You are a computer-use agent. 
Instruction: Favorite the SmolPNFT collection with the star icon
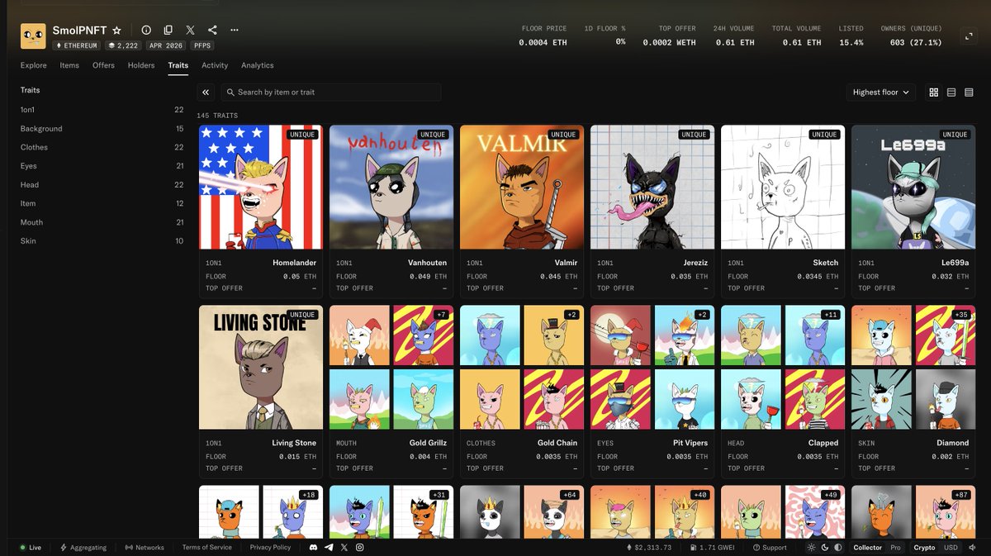117,30
